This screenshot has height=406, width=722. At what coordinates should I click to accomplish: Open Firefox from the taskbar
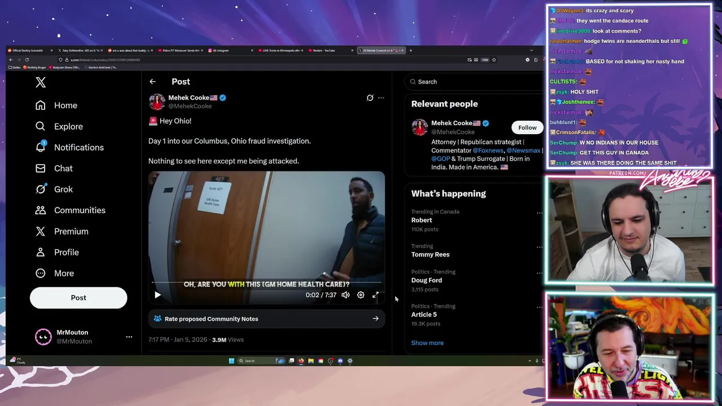[x=301, y=361]
